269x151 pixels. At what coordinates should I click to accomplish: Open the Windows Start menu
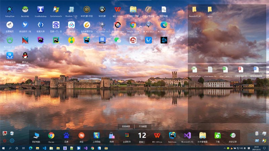coord(3,148)
